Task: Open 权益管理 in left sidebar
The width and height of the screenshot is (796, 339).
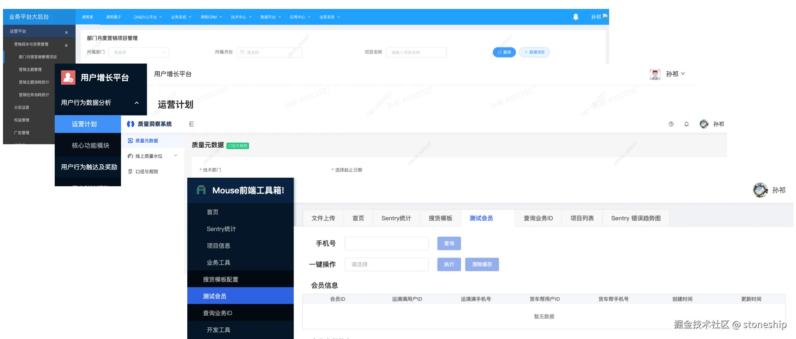Action: pyautogui.click(x=22, y=120)
